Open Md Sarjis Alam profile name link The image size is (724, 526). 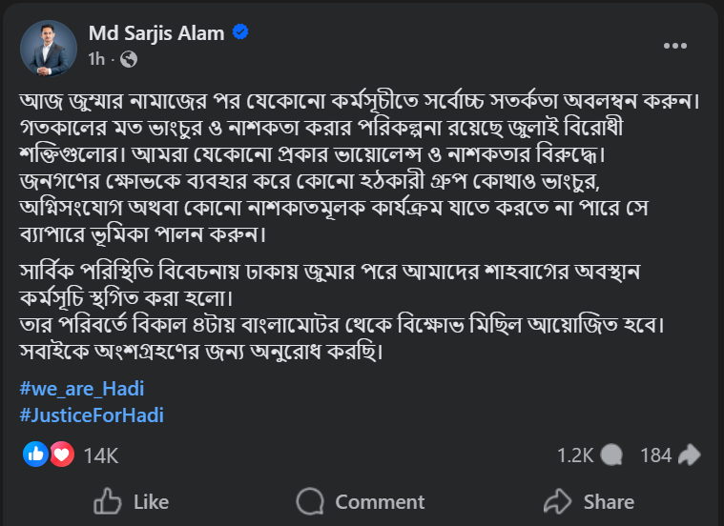tap(156, 33)
